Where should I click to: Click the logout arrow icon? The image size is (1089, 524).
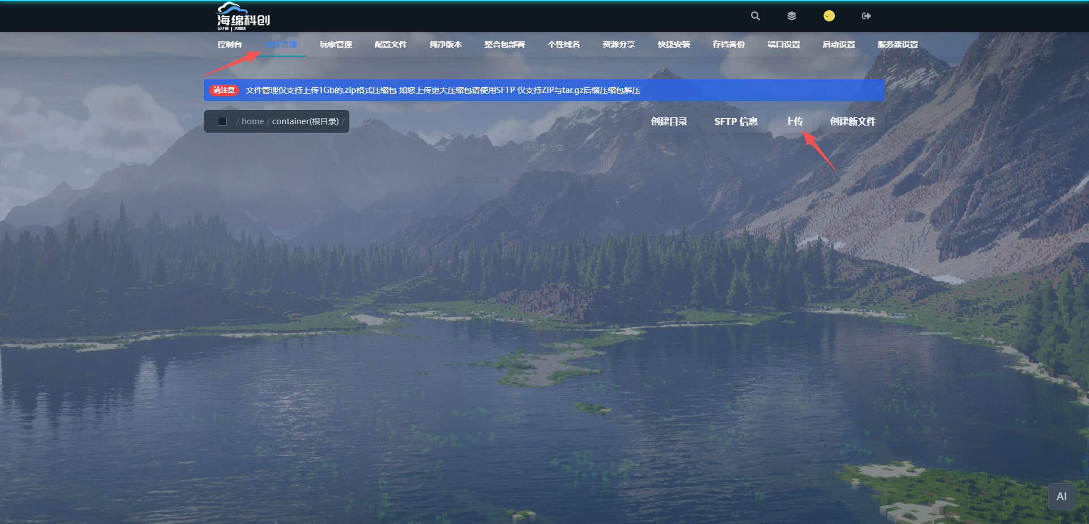pyautogui.click(x=866, y=16)
